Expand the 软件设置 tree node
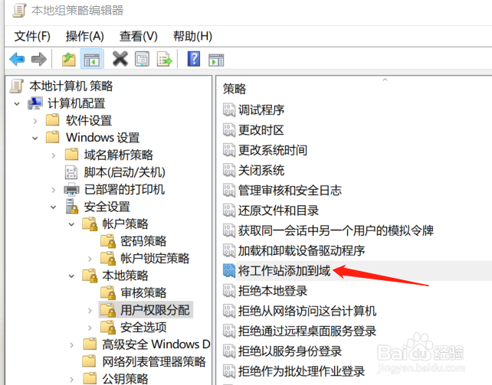Screen dimensions: 492x385 pyautogui.click(x=35, y=121)
